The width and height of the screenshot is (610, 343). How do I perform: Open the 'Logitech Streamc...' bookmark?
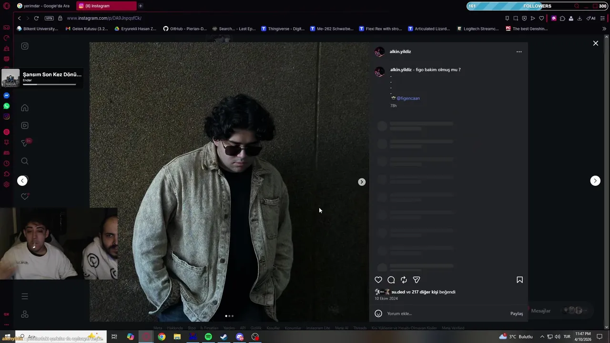(x=478, y=29)
